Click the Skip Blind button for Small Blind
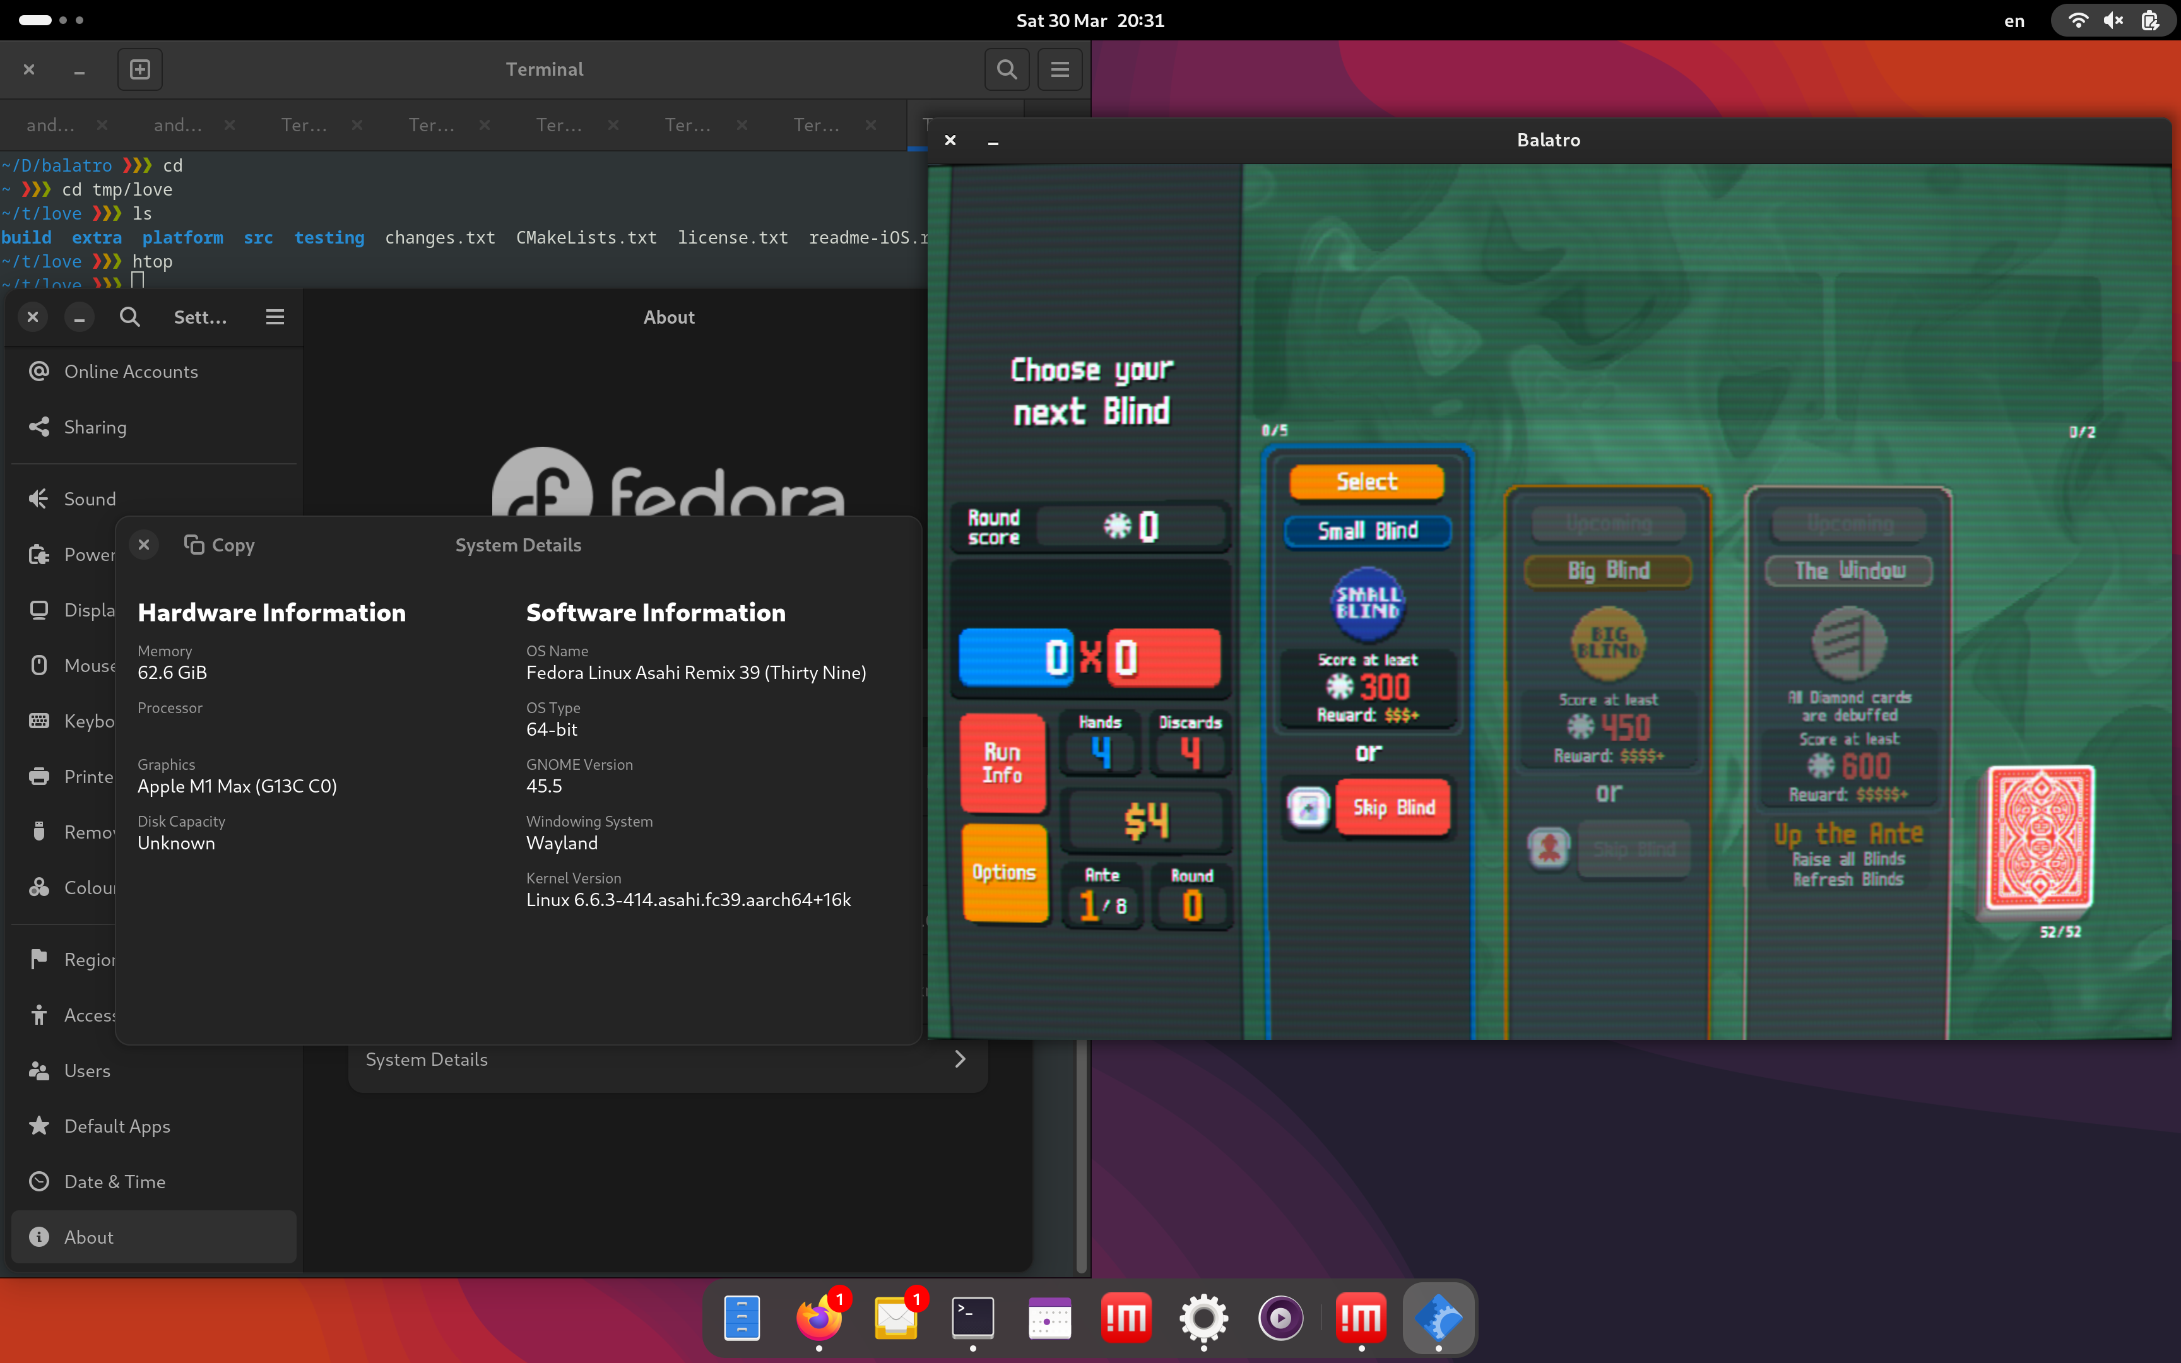2181x1363 pixels. (x=1393, y=808)
